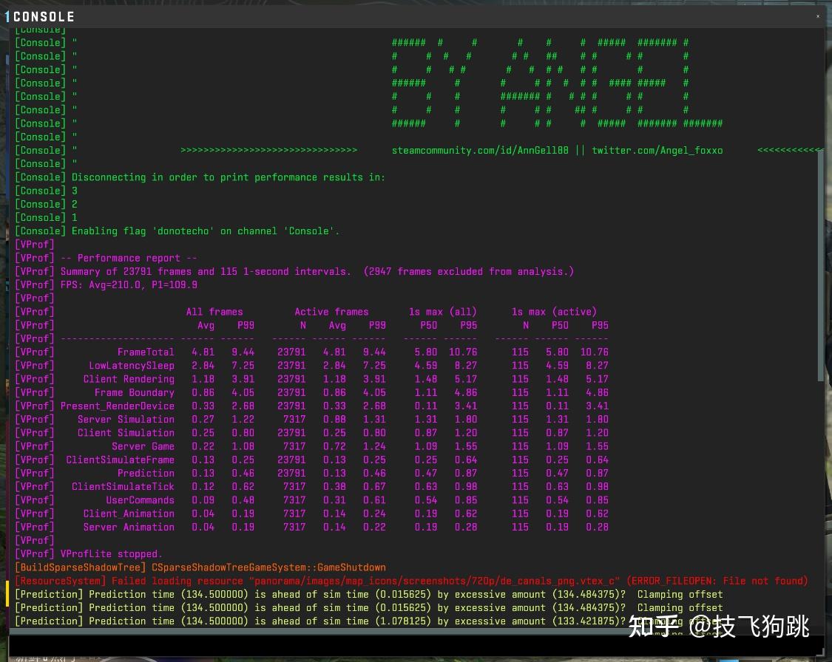Viewport: 832px width, 662px height.
Task: Select the line "Enabling flag 'donotecho' on channel 'Console'"
Action: 177,231
